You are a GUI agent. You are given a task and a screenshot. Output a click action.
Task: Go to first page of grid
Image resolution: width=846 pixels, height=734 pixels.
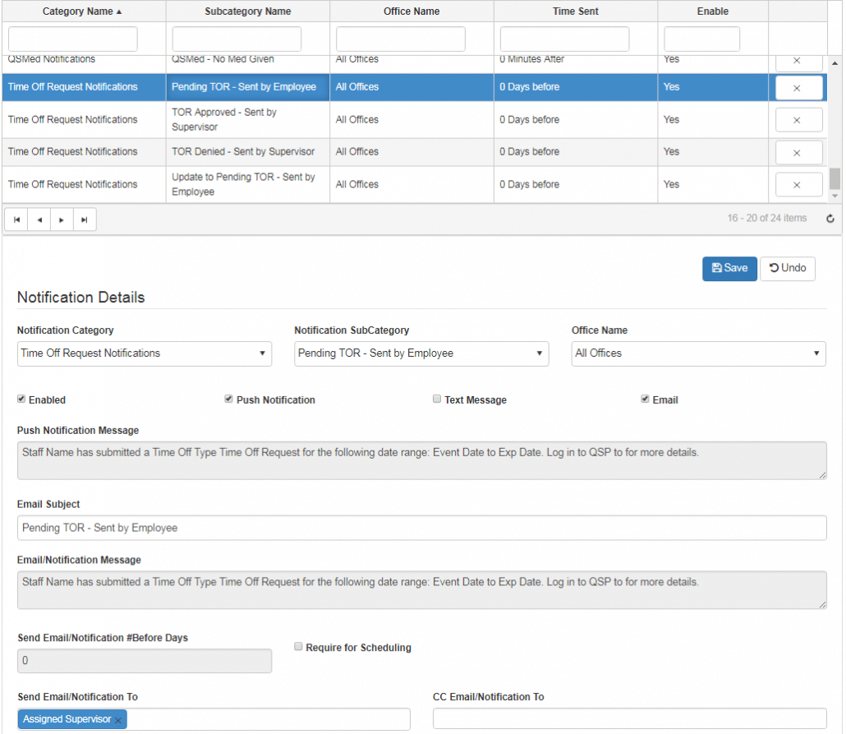(16, 219)
